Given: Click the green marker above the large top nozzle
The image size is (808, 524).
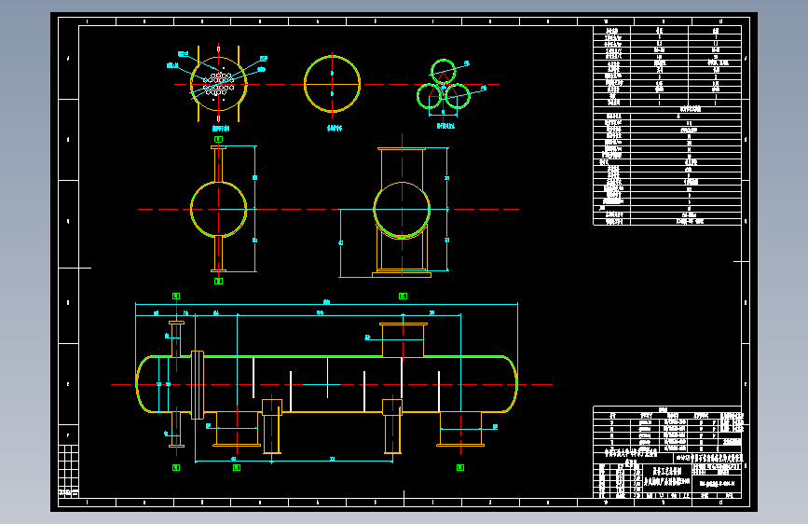Looking at the screenshot, I should tap(403, 296).
